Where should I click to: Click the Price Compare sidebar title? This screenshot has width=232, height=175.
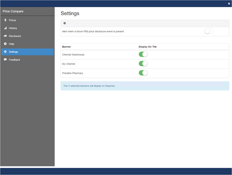coord(13,11)
